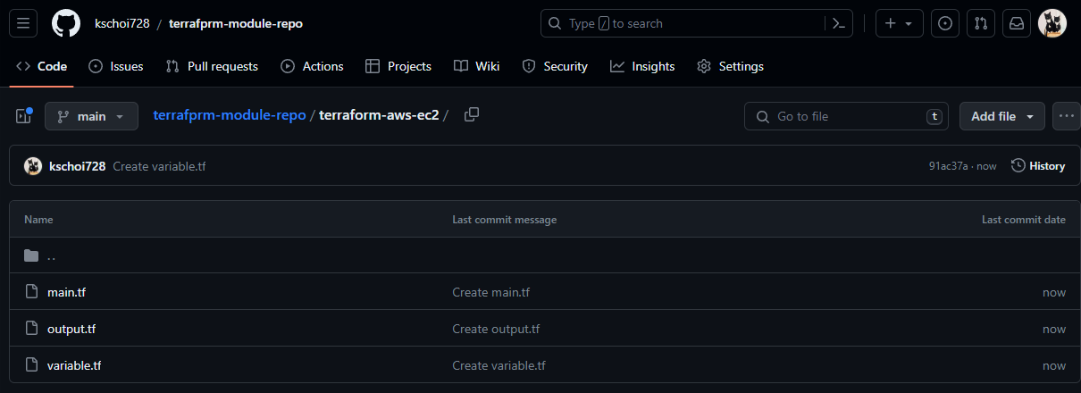Image resolution: width=1081 pixels, height=393 pixels.
Task: Focus the Go to file search field
Action: point(847,116)
